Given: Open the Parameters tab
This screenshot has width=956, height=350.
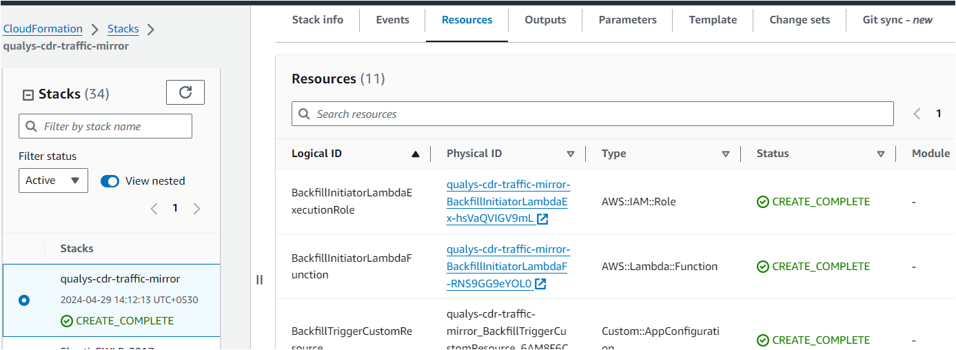Looking at the screenshot, I should (x=628, y=20).
